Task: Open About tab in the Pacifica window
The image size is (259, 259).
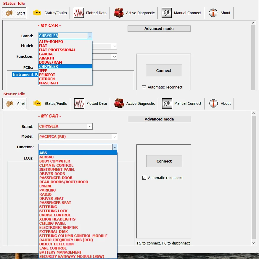Action: [x=220, y=104]
